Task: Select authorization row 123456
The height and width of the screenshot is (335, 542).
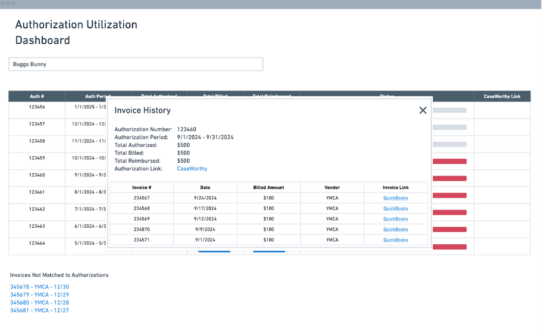Action: tap(37, 110)
